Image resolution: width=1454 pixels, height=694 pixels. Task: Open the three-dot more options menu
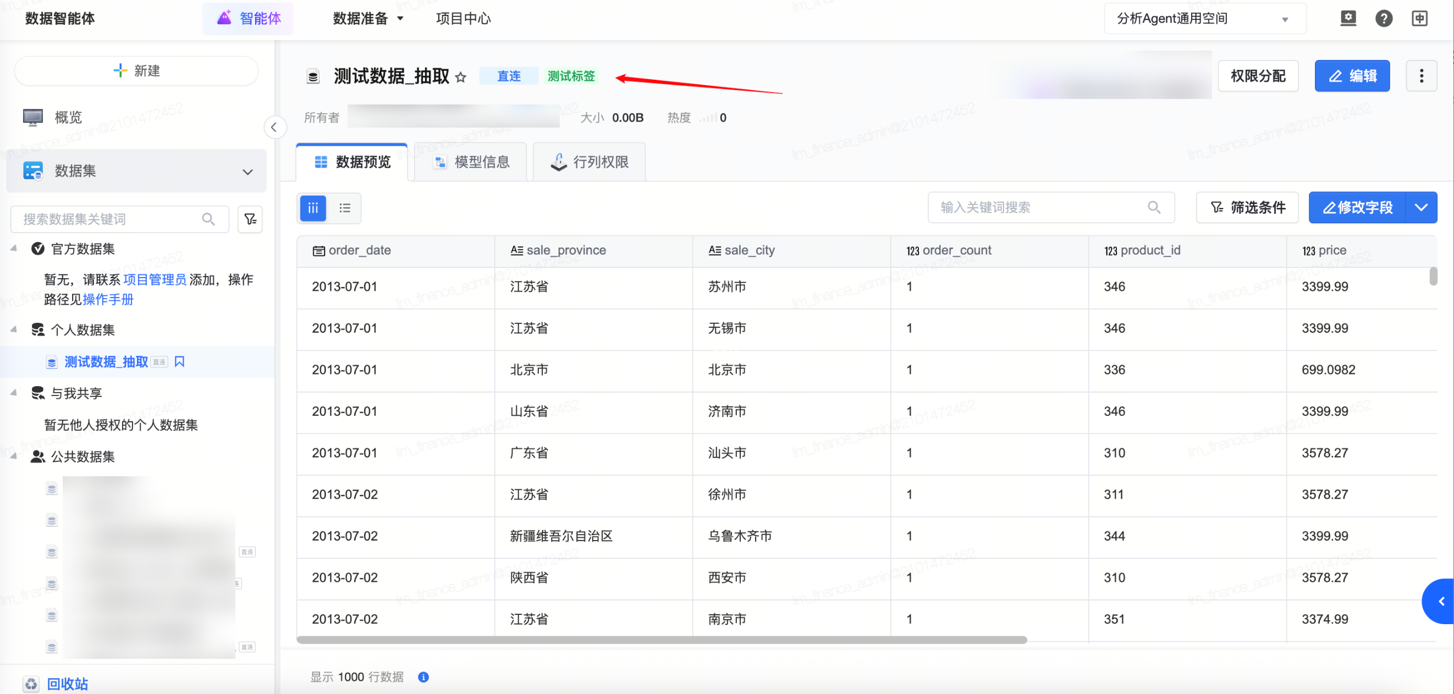(x=1420, y=75)
